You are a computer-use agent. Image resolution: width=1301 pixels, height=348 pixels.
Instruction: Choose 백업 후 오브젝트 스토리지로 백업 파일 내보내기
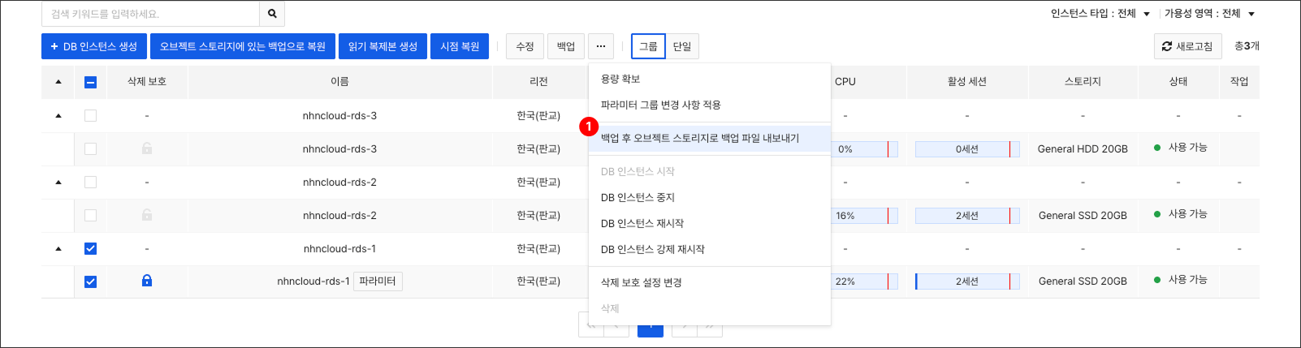[710, 138]
